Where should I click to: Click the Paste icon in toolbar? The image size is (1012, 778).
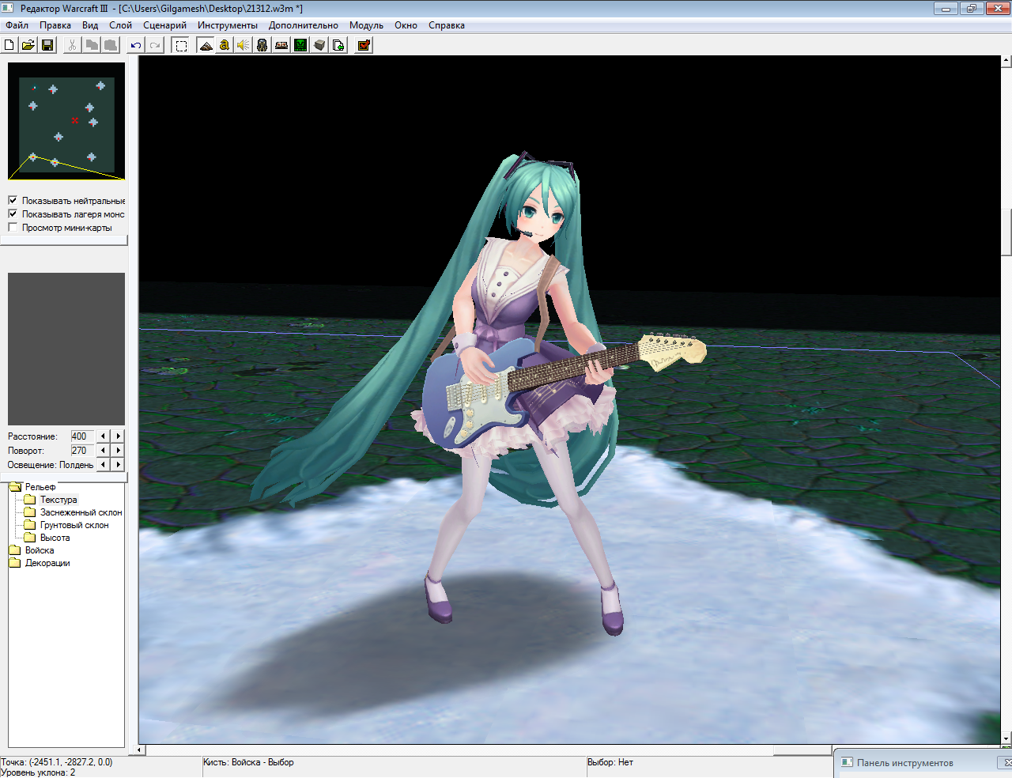(111, 45)
